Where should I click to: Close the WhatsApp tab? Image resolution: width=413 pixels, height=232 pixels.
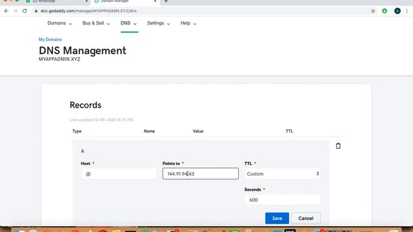pos(86,1)
